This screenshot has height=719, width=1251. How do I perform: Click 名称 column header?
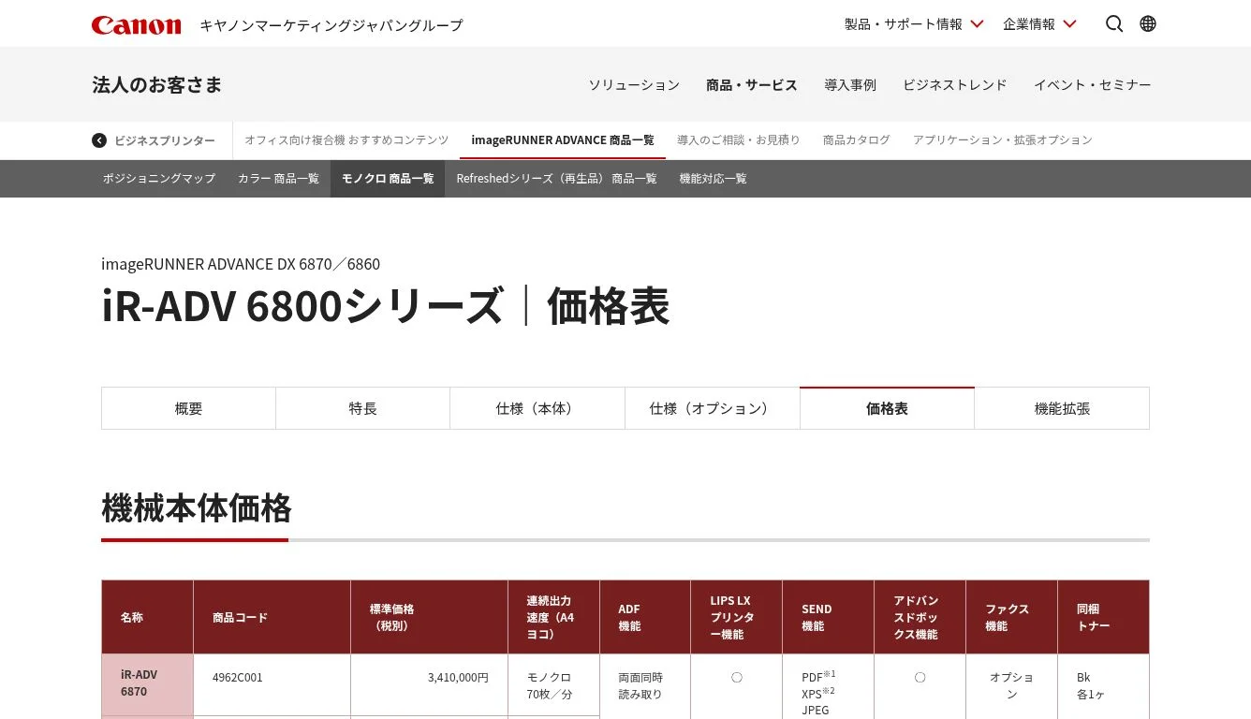[148, 617]
